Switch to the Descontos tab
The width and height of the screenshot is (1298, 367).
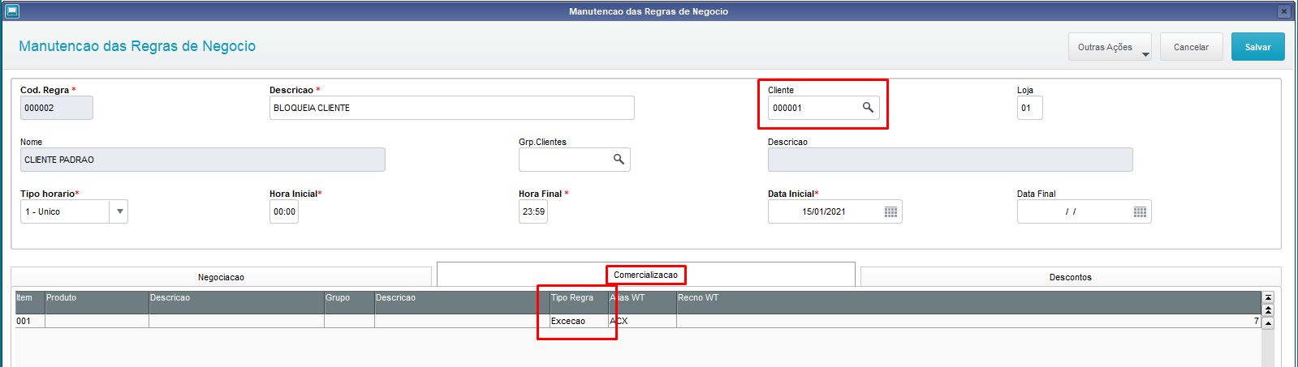tap(1070, 277)
